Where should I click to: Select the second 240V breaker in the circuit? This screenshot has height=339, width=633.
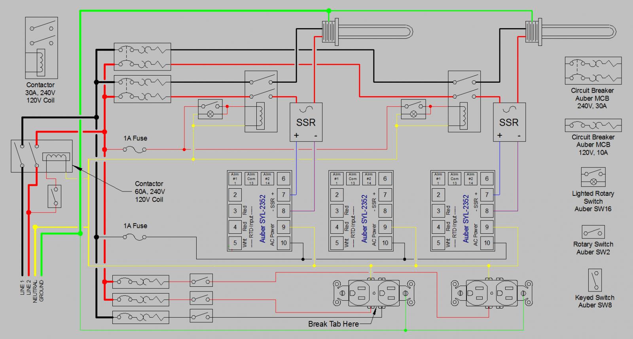(142, 89)
